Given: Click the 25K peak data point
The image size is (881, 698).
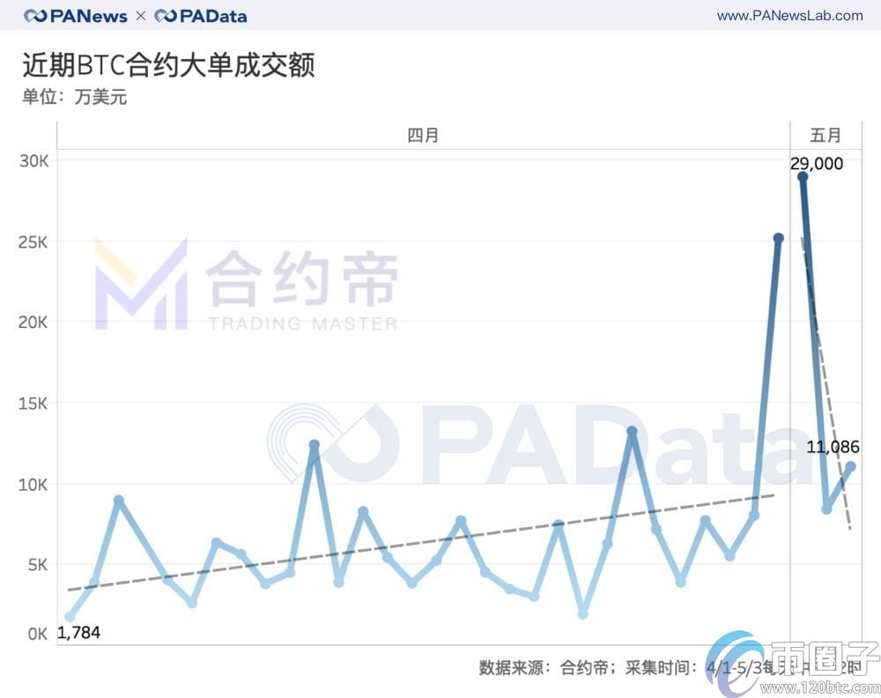Looking at the screenshot, I should coord(778,237).
